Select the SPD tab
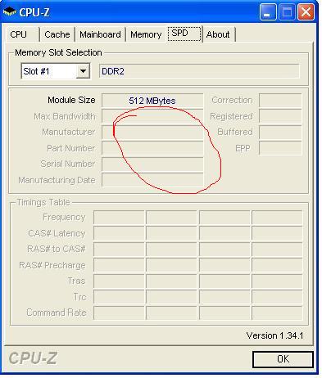 point(184,34)
